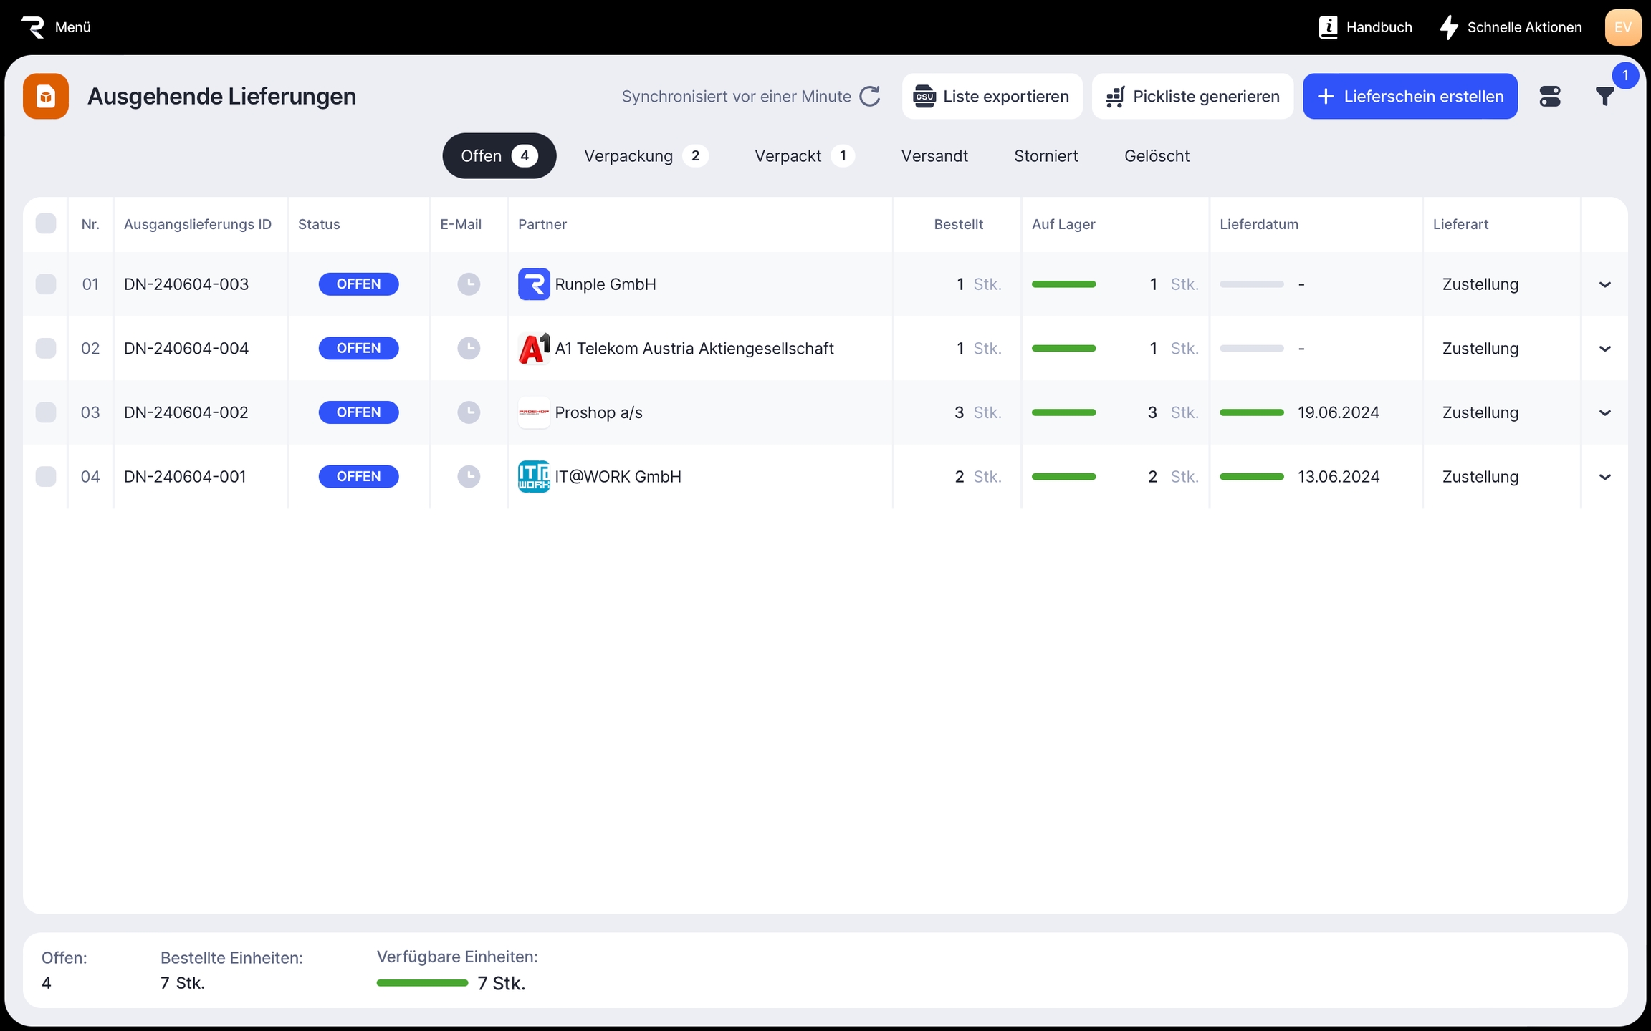This screenshot has height=1031, width=1651.
Task: Open column view settings toggle icon
Action: click(x=1549, y=97)
